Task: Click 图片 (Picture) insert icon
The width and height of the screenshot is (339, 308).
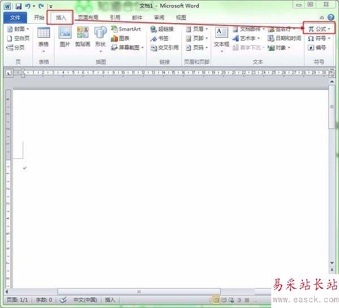Action: 65,37
